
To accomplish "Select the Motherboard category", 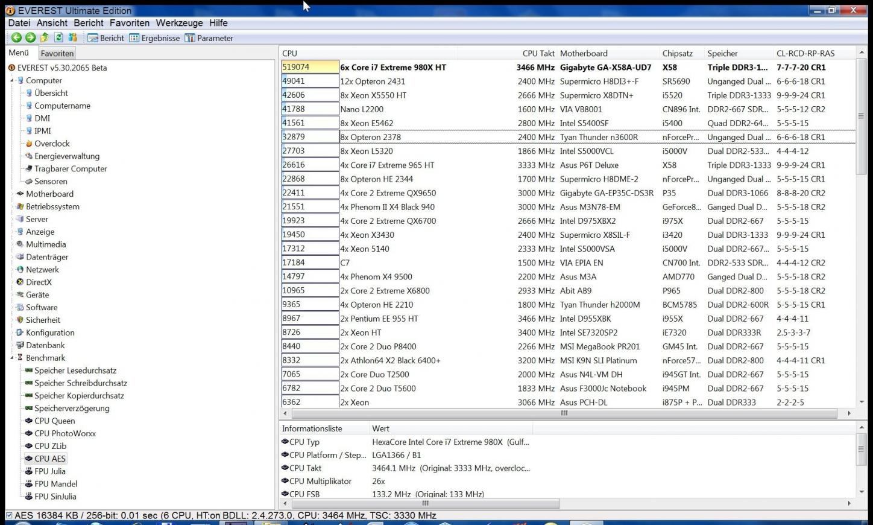I will (45, 194).
